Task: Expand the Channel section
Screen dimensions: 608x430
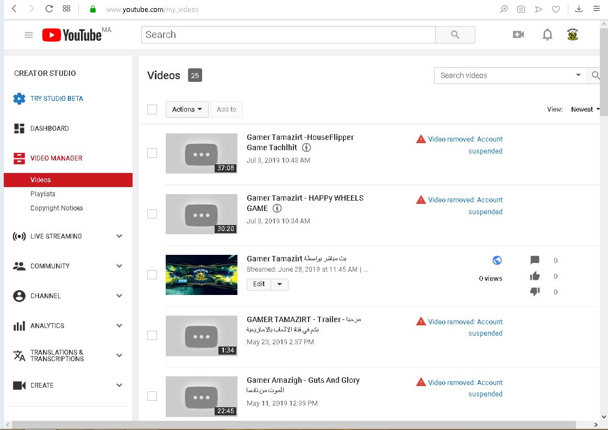Action: point(120,296)
